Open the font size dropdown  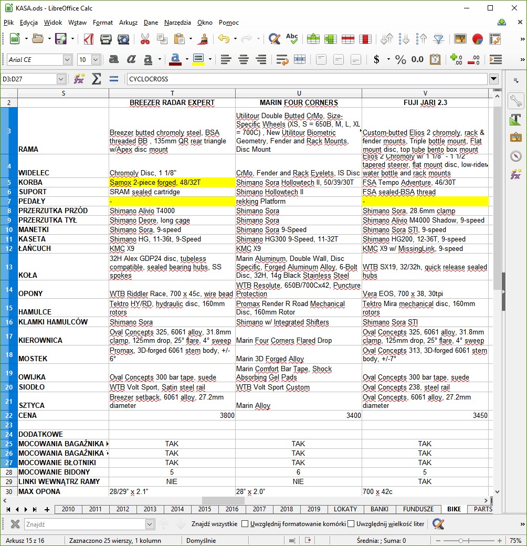click(96, 59)
